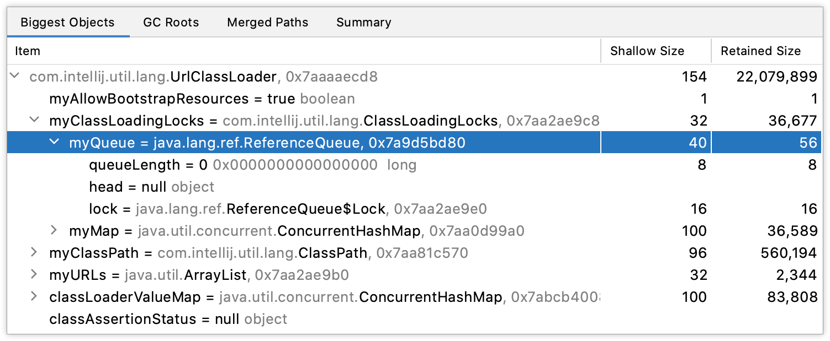This screenshot has width=830, height=341.
Task: Click the Item column header
Action: pyautogui.click(x=28, y=51)
